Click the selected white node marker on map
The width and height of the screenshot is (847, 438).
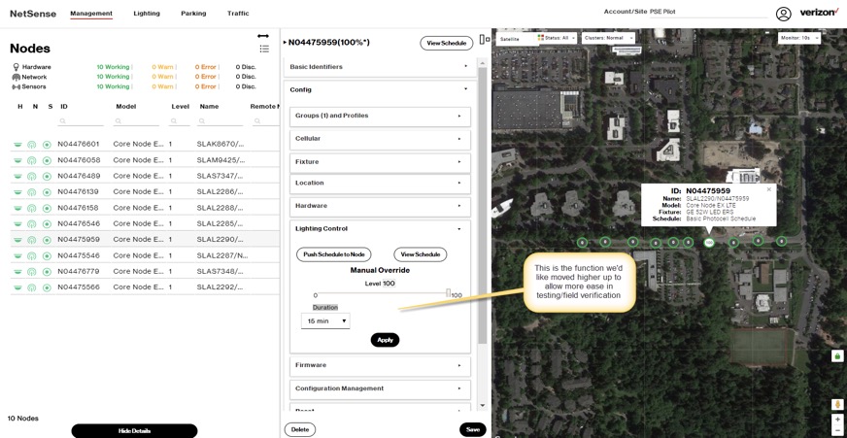709,243
